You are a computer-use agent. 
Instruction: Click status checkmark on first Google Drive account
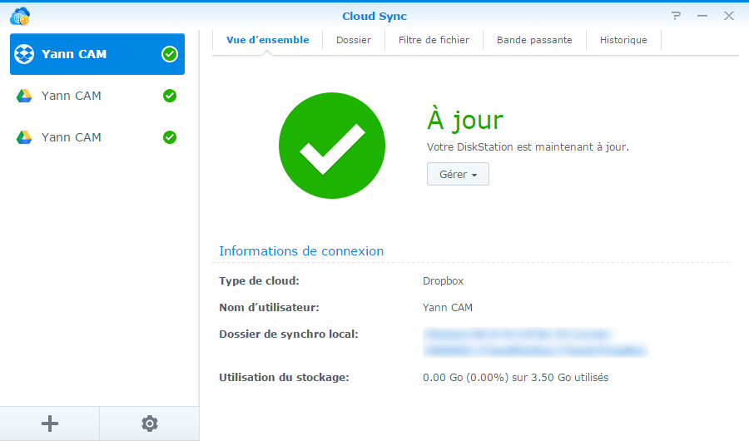pos(170,96)
